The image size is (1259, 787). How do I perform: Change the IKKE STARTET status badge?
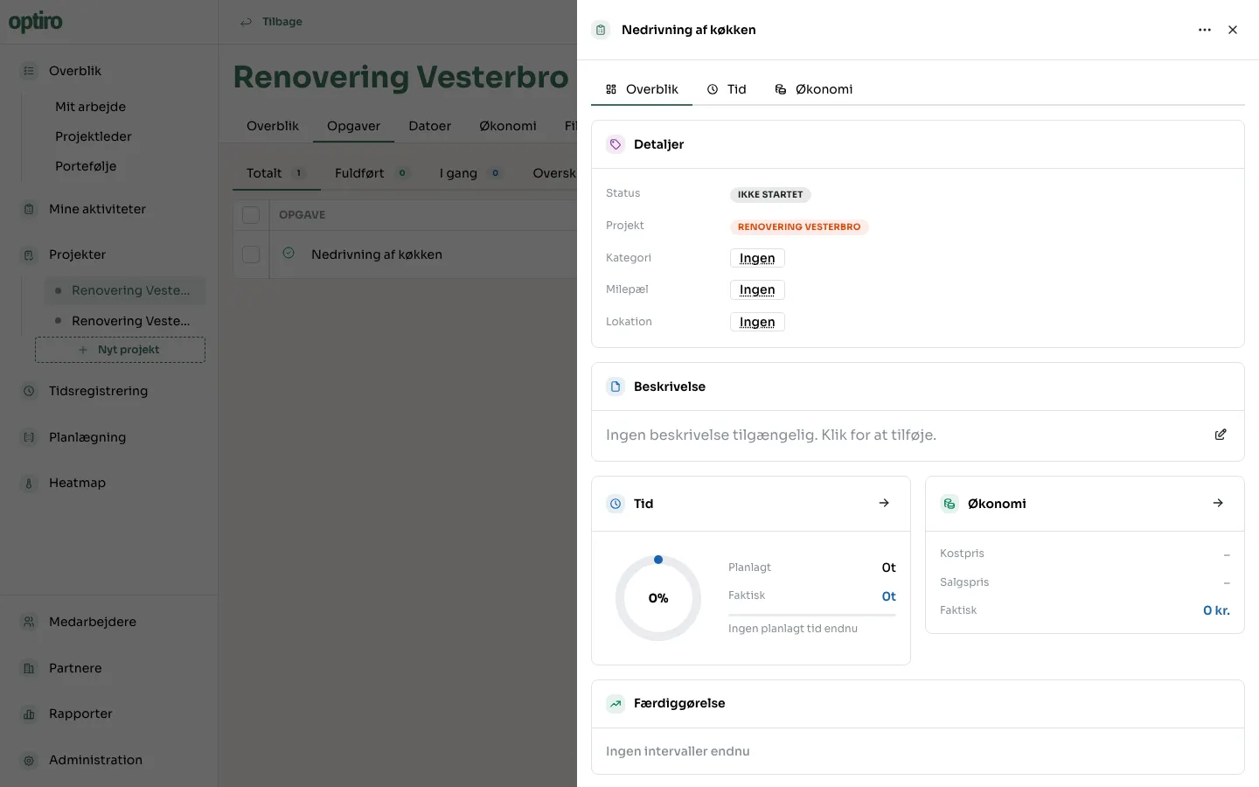point(770,194)
